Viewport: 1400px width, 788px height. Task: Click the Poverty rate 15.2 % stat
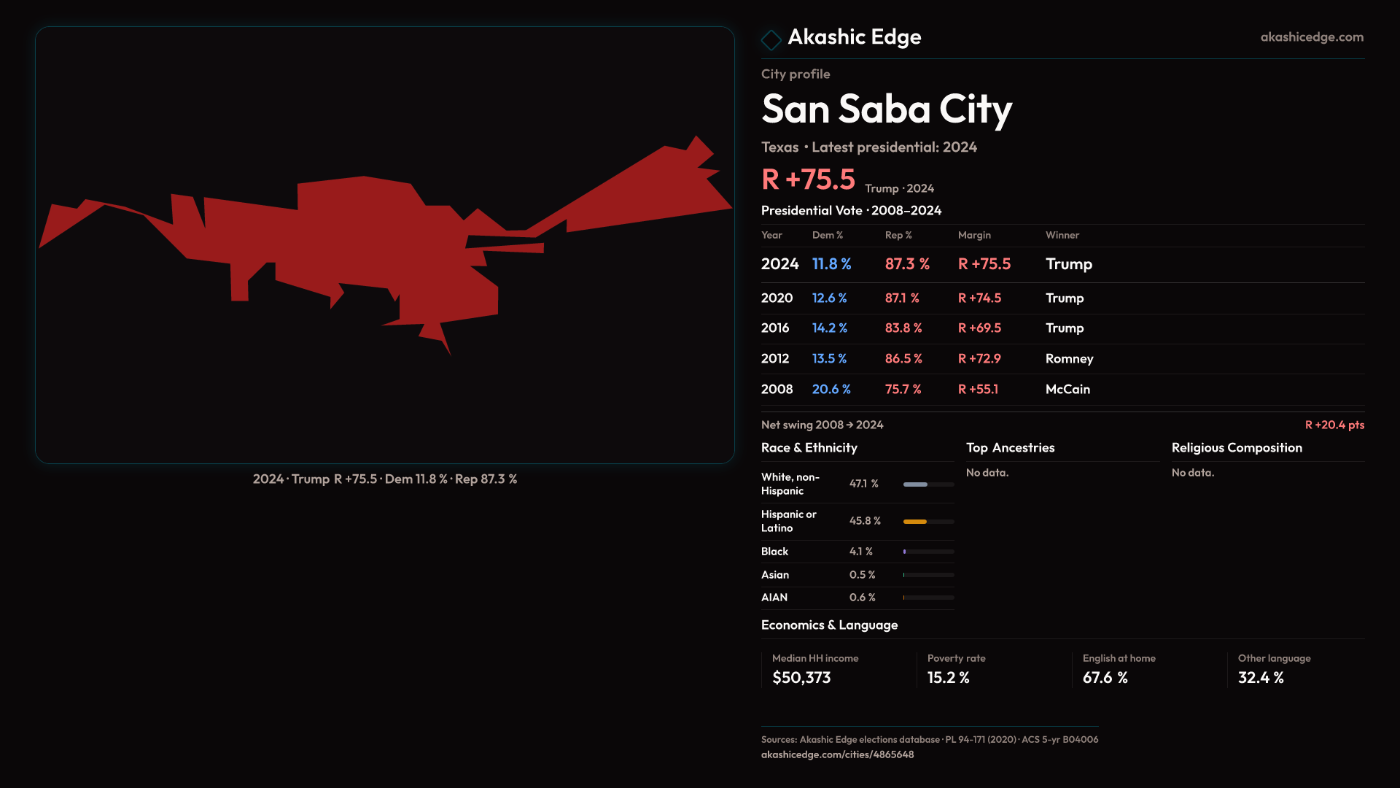tap(948, 678)
